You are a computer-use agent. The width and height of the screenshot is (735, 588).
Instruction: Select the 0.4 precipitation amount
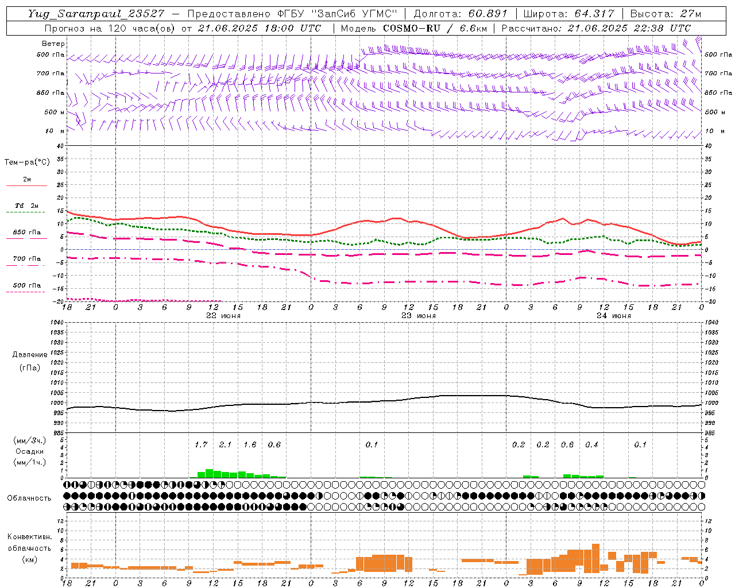(x=591, y=444)
